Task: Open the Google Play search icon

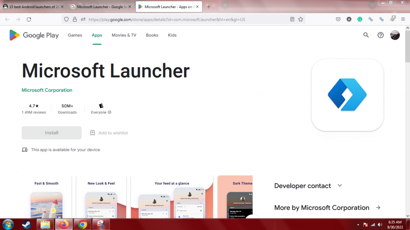Action: point(366,35)
